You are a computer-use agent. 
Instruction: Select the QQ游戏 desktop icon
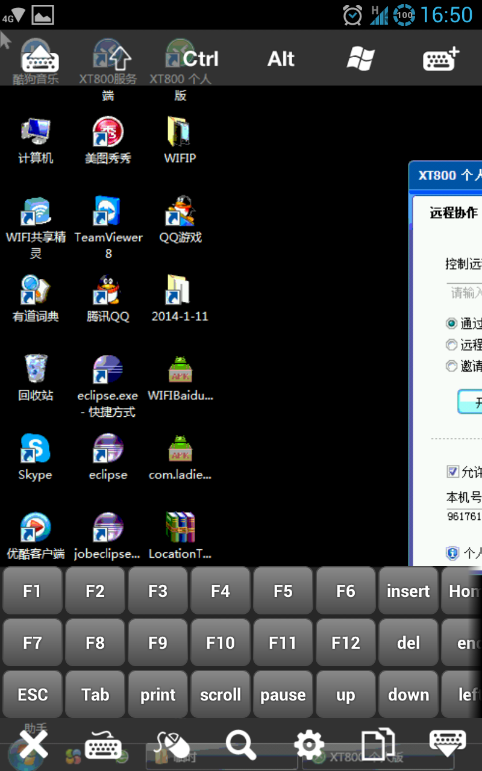tap(180, 220)
